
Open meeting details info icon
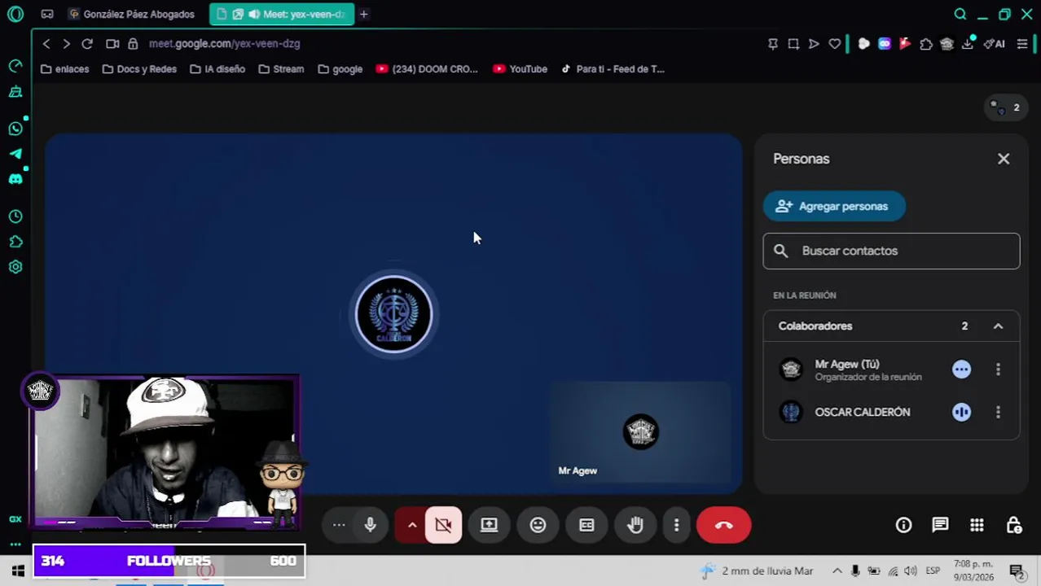point(903,525)
